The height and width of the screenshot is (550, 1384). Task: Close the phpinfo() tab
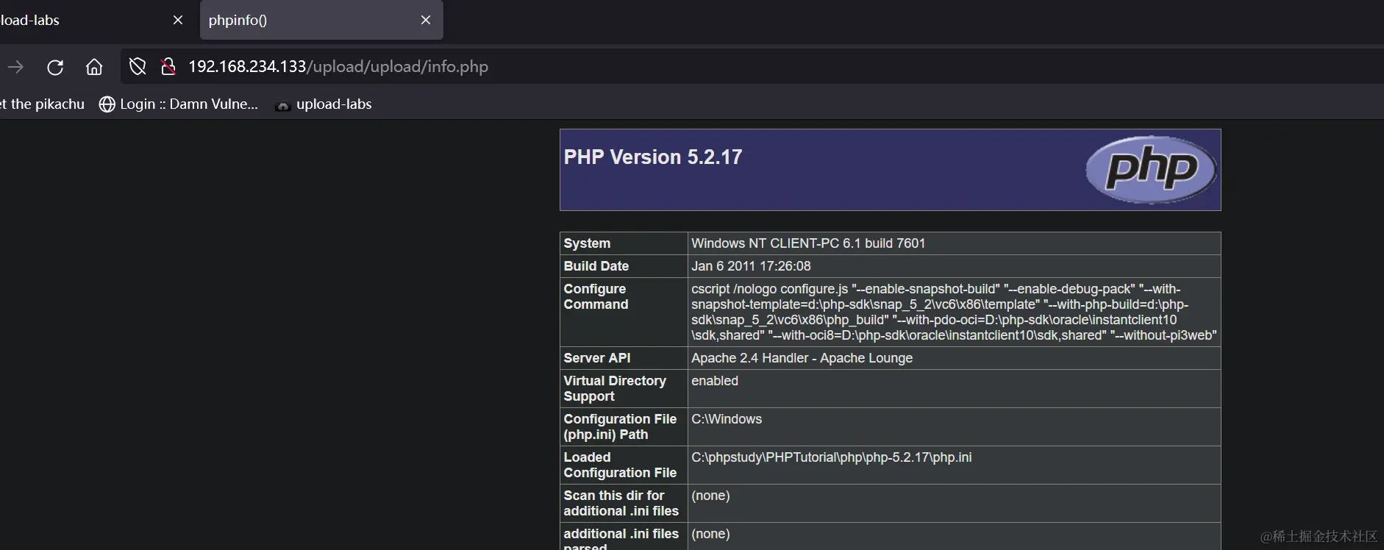point(426,20)
